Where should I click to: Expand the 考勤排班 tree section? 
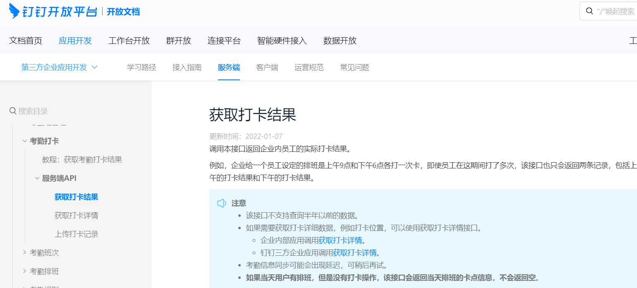point(25,271)
